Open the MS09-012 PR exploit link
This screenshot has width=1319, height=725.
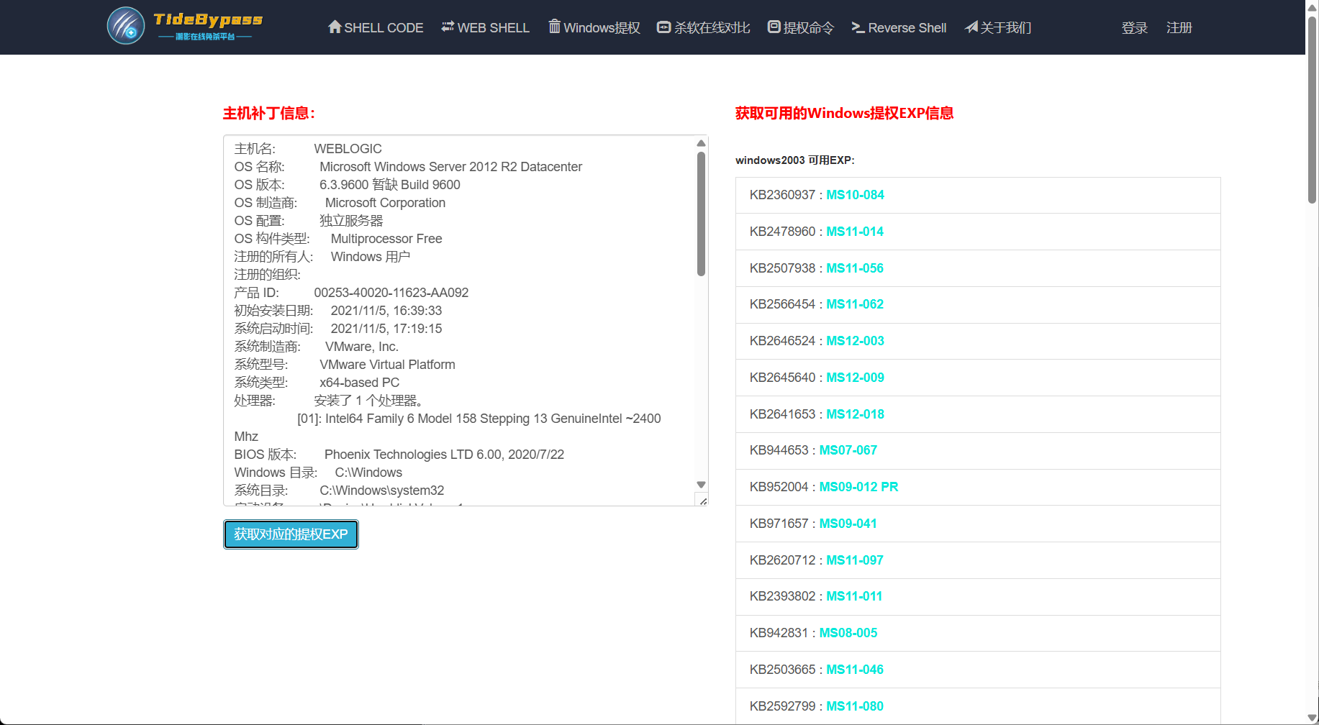(x=859, y=487)
